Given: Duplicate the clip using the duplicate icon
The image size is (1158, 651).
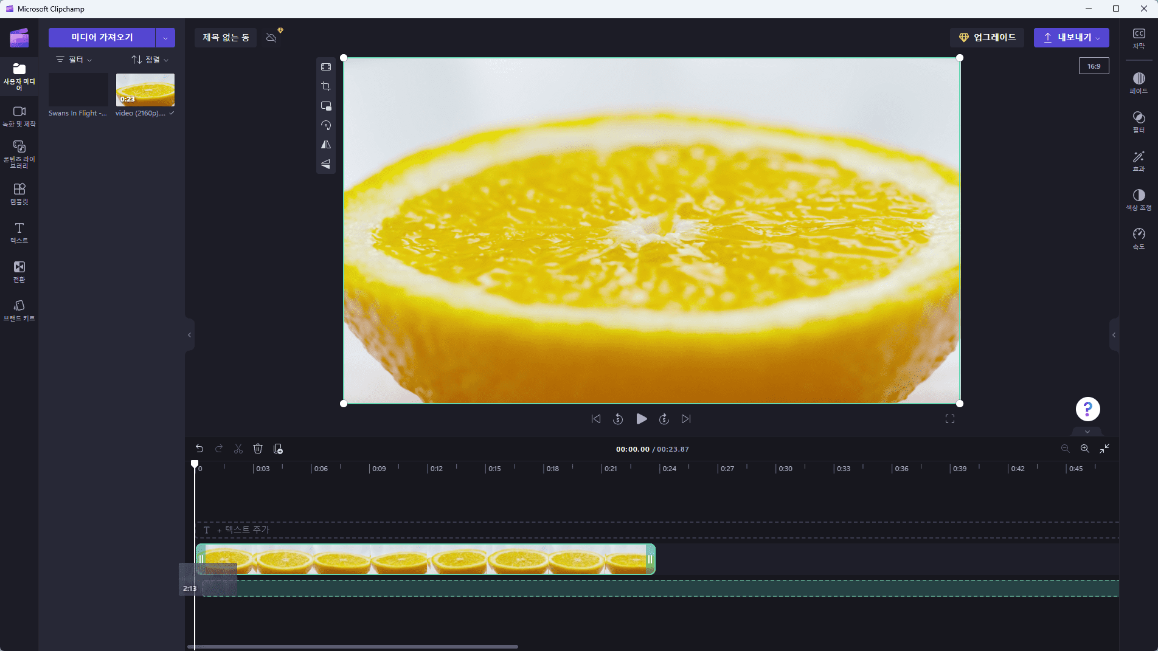Looking at the screenshot, I should pos(278,449).
